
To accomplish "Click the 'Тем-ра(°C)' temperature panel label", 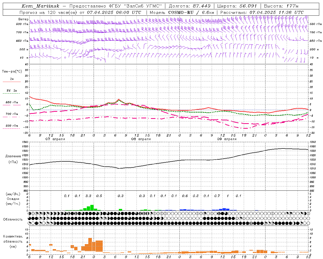I will click(12, 72).
